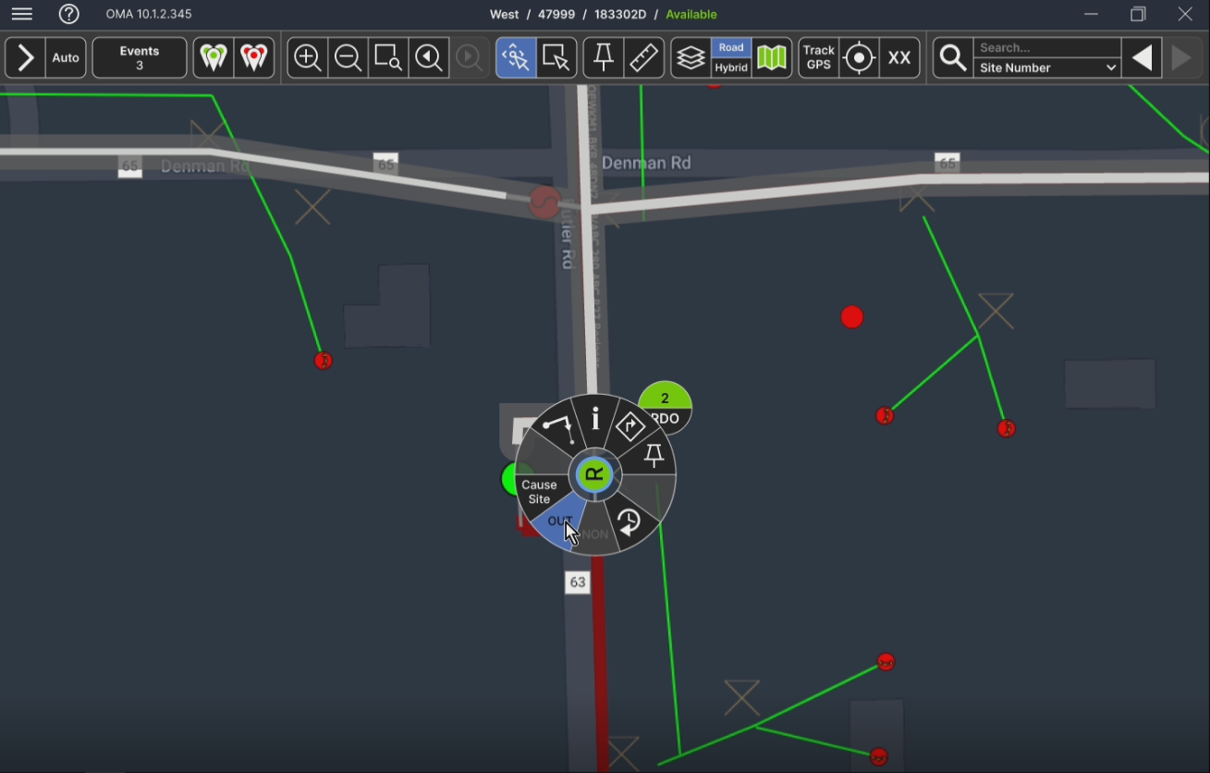Switch the basemap to Hybrid view
This screenshot has width=1210, height=773.
pyautogui.click(x=731, y=67)
